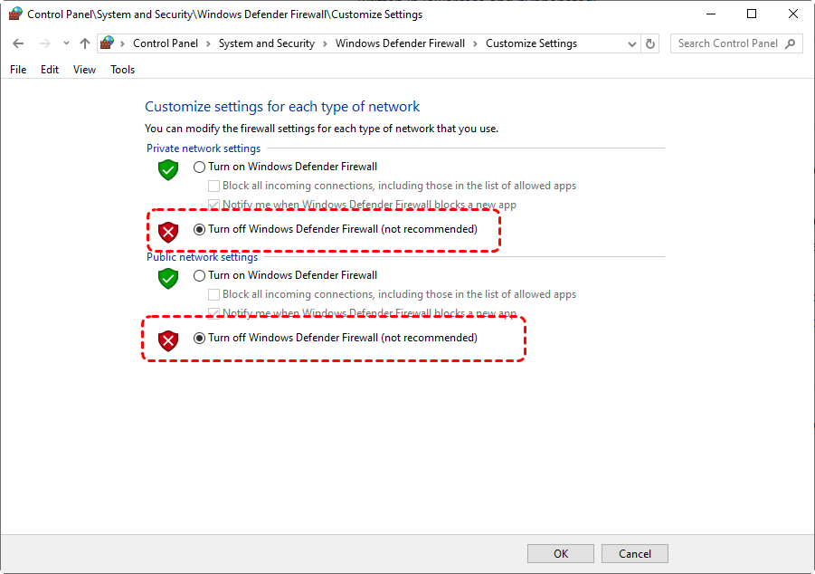Select Turn off firewall for public network
Screen dimensions: 815x574
click(x=200, y=338)
